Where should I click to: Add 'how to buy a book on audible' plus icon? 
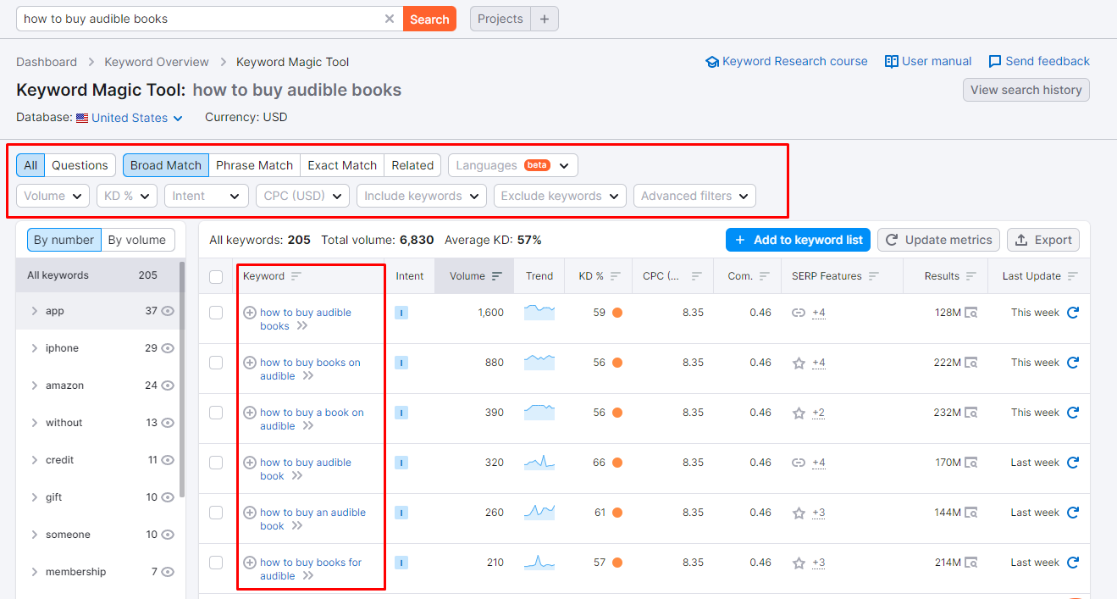coord(250,413)
